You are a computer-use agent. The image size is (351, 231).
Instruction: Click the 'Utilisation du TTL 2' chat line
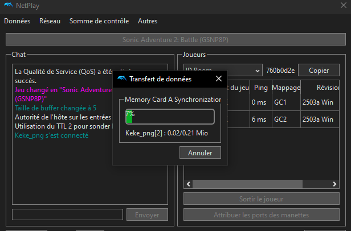63,126
